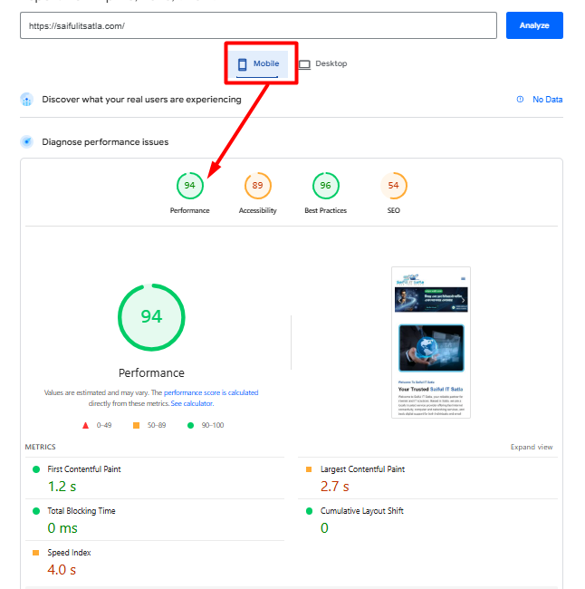Click the Accessibility score gauge showing 89
Viewport: 585px width, 589px height.
(257, 186)
